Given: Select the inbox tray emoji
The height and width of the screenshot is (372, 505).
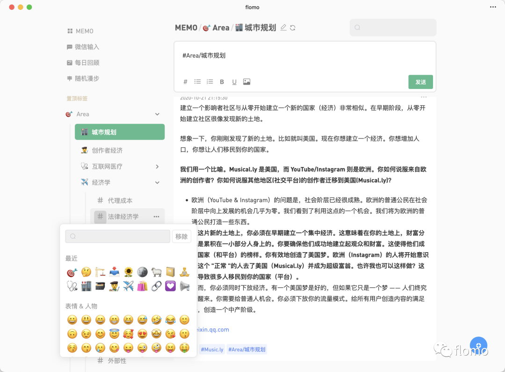Looking at the screenshot, I should click(115, 272).
